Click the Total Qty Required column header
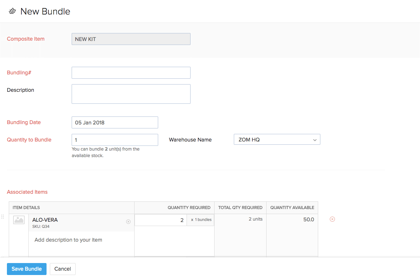The image size is (420, 279). coord(240,208)
